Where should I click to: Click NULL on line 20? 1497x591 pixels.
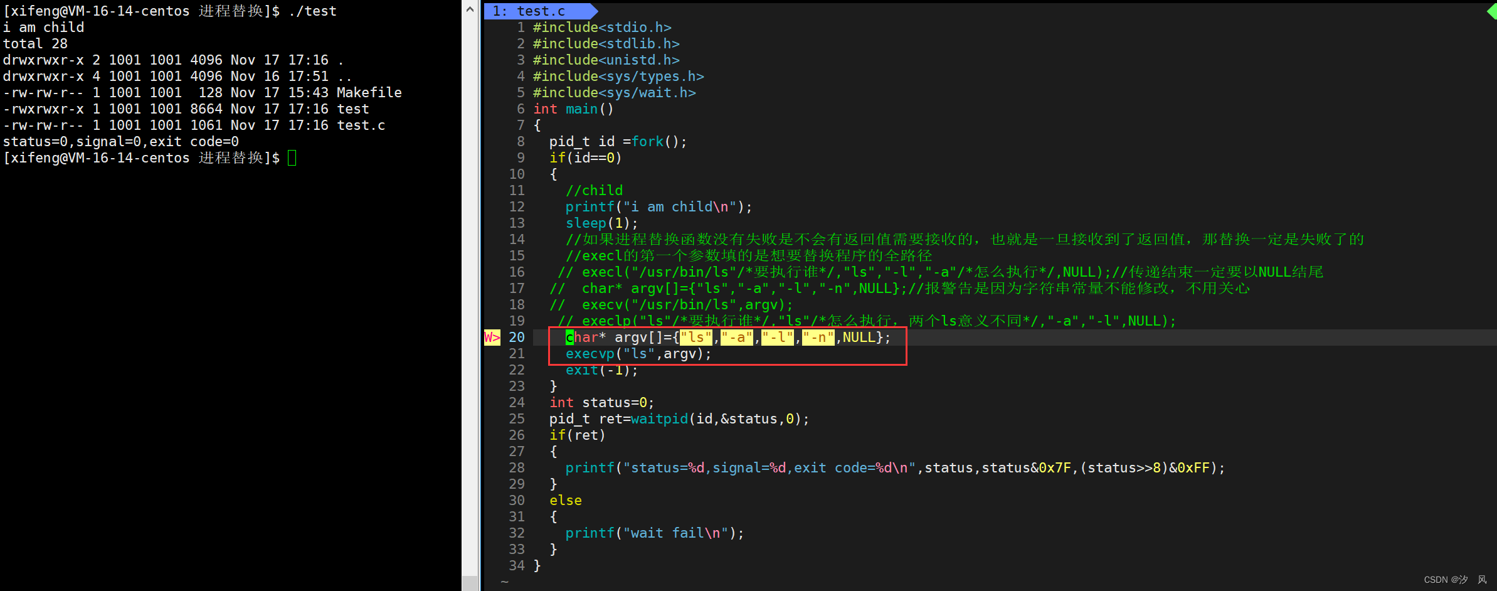pos(859,338)
